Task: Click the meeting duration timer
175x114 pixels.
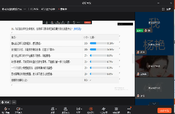Action: 34,9
